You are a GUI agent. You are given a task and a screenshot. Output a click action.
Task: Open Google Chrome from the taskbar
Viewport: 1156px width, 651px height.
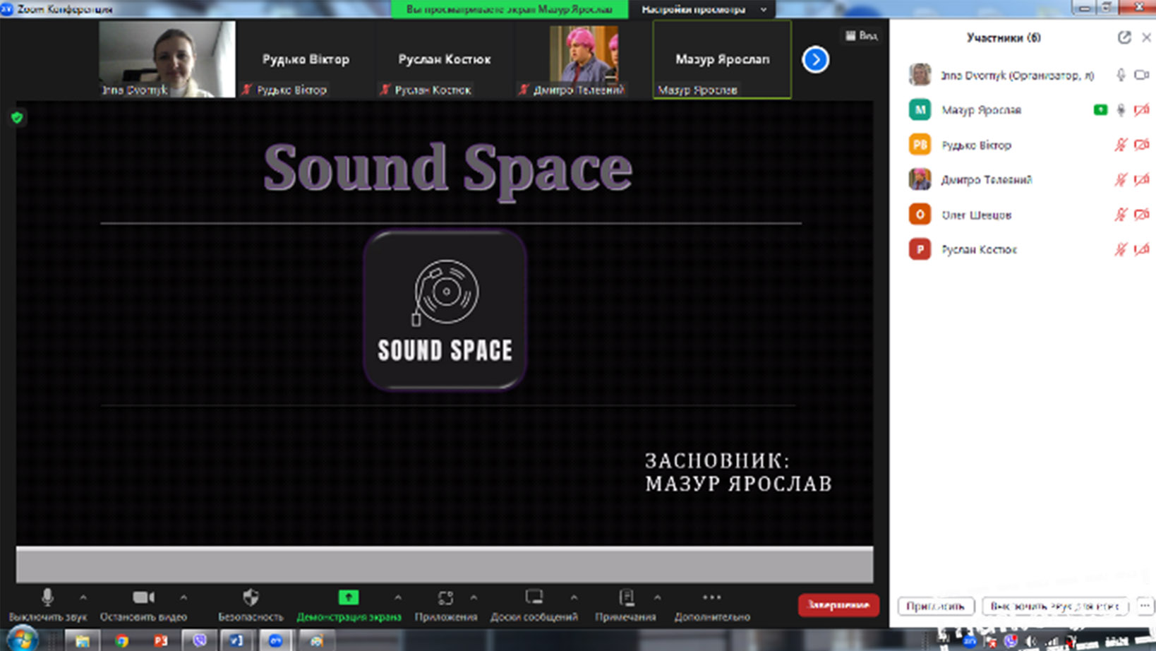[121, 640]
